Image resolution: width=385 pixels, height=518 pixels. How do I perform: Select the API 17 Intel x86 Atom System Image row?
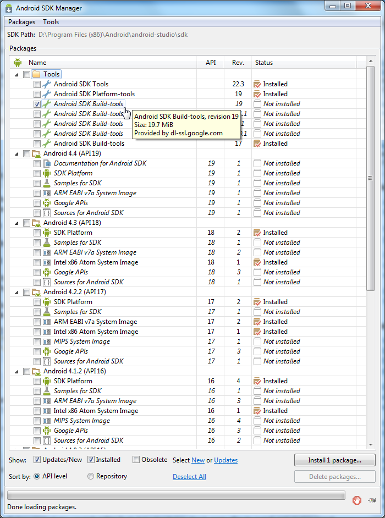(188, 332)
